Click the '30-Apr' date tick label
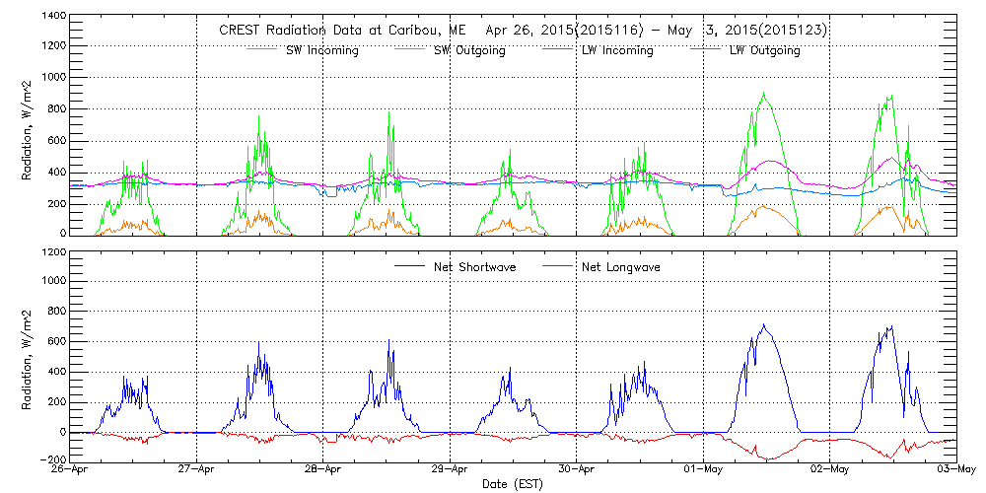The height and width of the screenshot is (493, 986). pyautogui.click(x=577, y=470)
